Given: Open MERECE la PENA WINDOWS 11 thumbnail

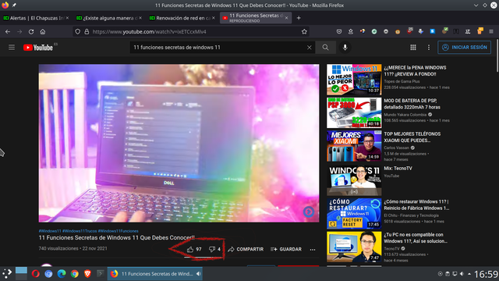Looking at the screenshot, I should point(354,80).
